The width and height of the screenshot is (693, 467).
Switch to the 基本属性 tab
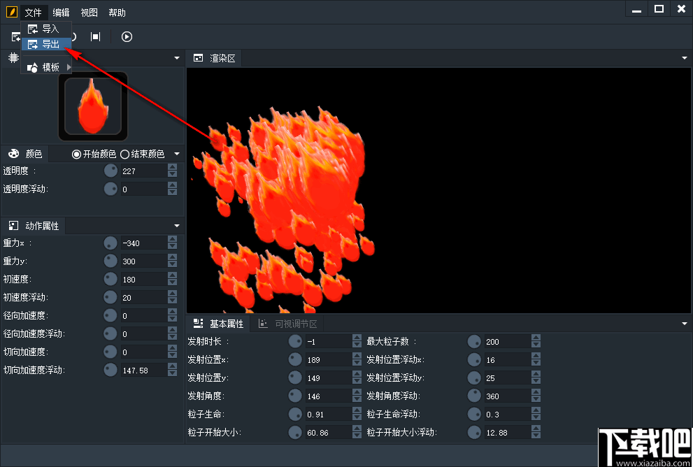219,324
